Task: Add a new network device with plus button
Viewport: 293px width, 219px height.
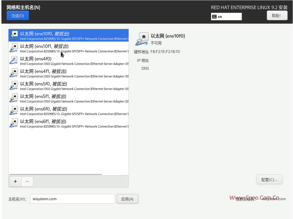Action: coord(15,181)
